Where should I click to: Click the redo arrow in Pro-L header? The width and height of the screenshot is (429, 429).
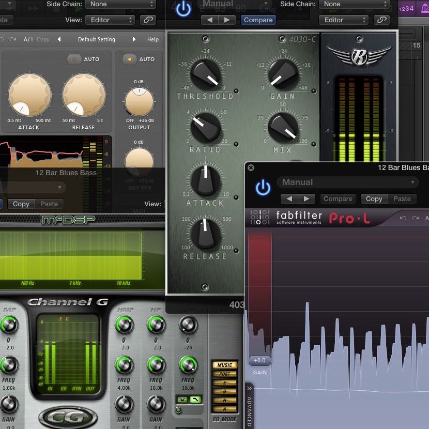415,219
